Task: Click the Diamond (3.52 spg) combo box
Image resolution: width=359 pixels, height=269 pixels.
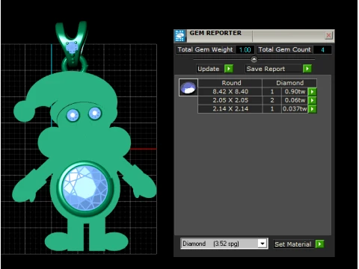Action: pyautogui.click(x=224, y=244)
